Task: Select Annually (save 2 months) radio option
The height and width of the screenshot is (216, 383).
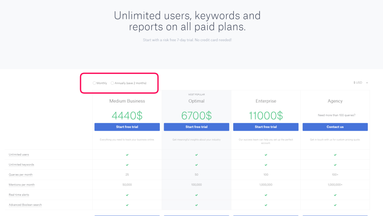Action: (112, 83)
